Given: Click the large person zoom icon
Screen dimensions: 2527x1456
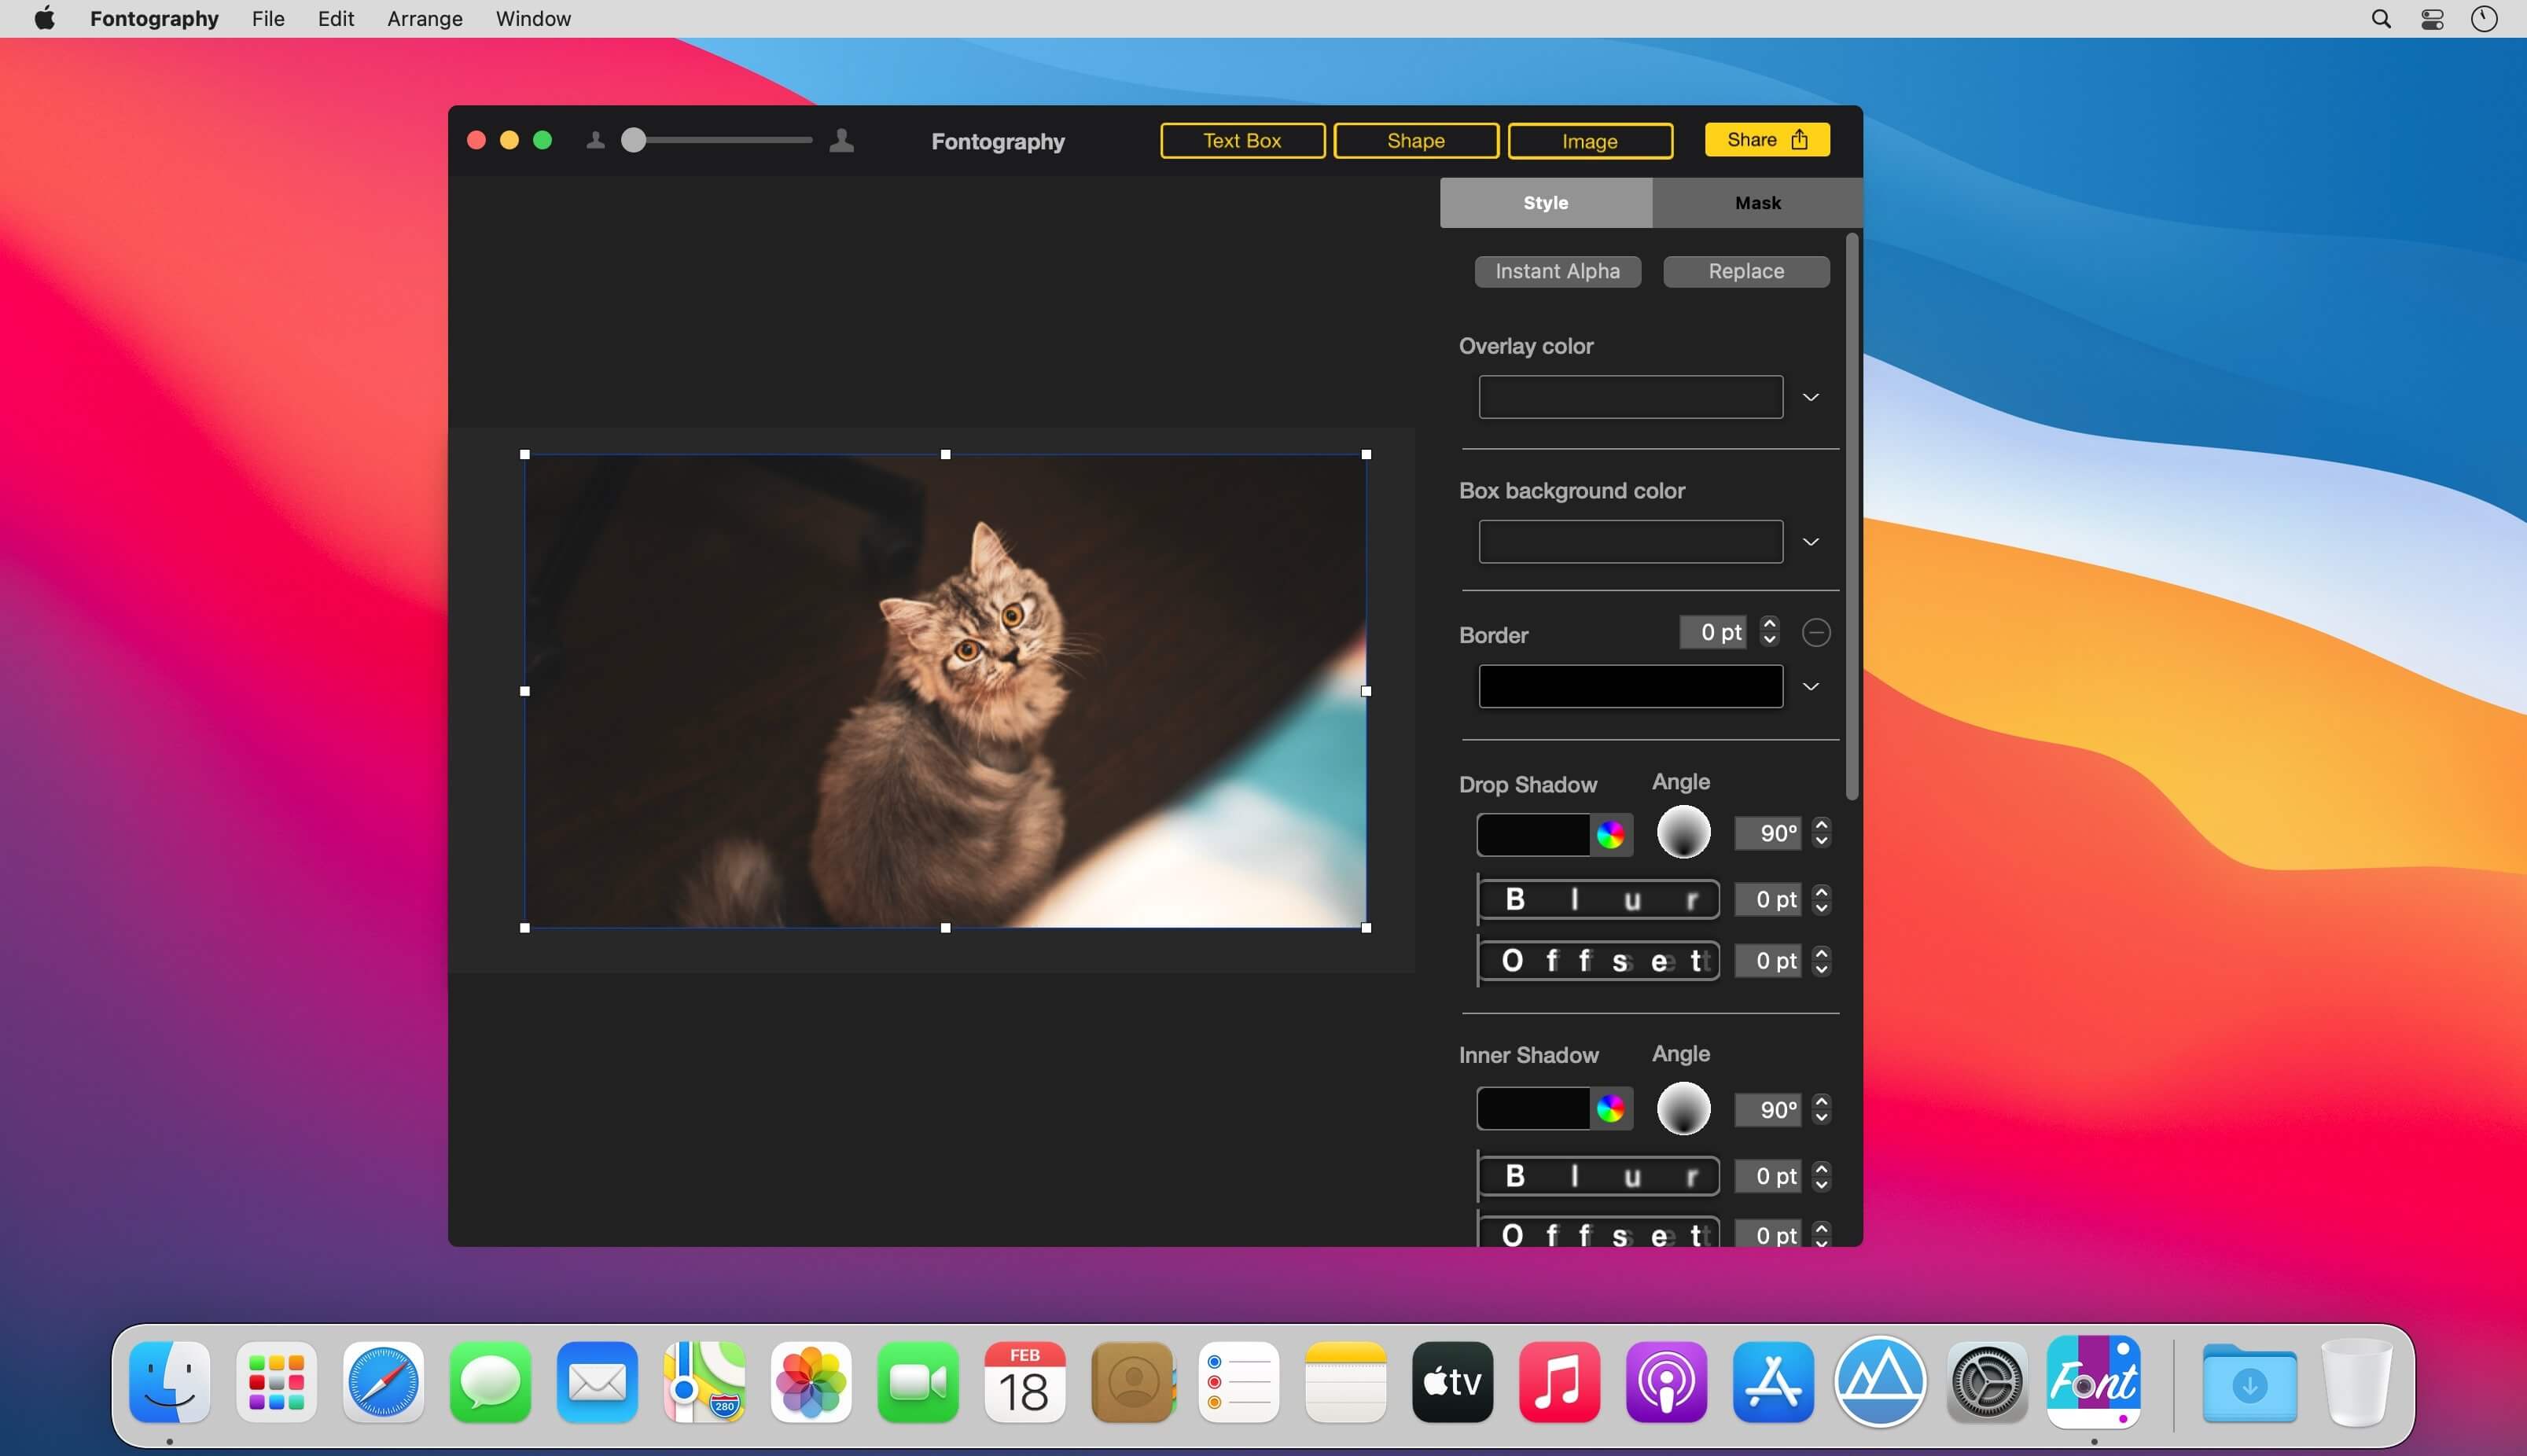Looking at the screenshot, I should 842,141.
